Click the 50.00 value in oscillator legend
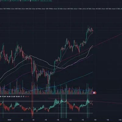The image size is (122, 122). (18, 96)
